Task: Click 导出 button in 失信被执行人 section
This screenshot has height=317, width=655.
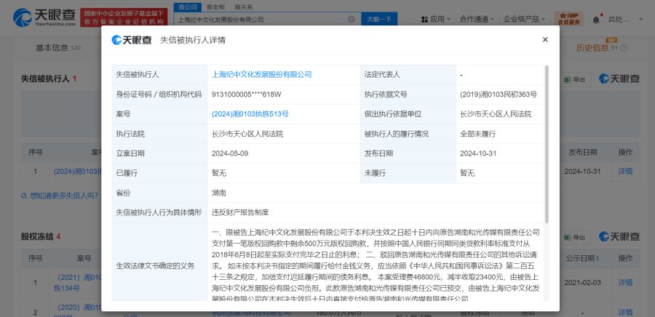Action: 575,79
